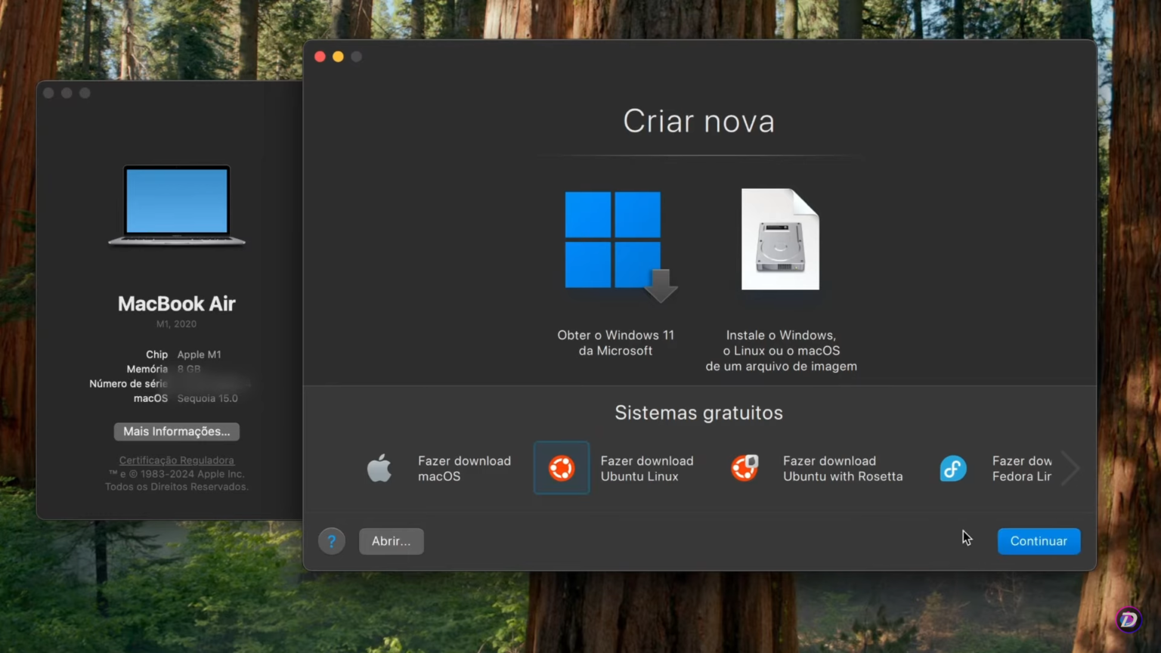Open help via the question mark button
The height and width of the screenshot is (653, 1161).
tap(331, 541)
